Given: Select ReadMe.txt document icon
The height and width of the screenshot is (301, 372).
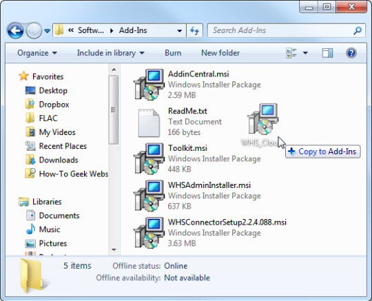Looking at the screenshot, I should click(149, 123).
